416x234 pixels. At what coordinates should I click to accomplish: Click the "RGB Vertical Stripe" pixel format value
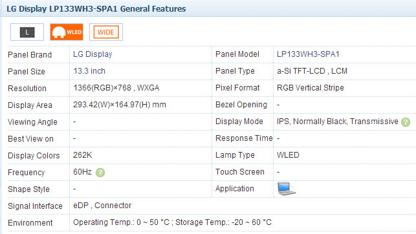[x=310, y=88]
